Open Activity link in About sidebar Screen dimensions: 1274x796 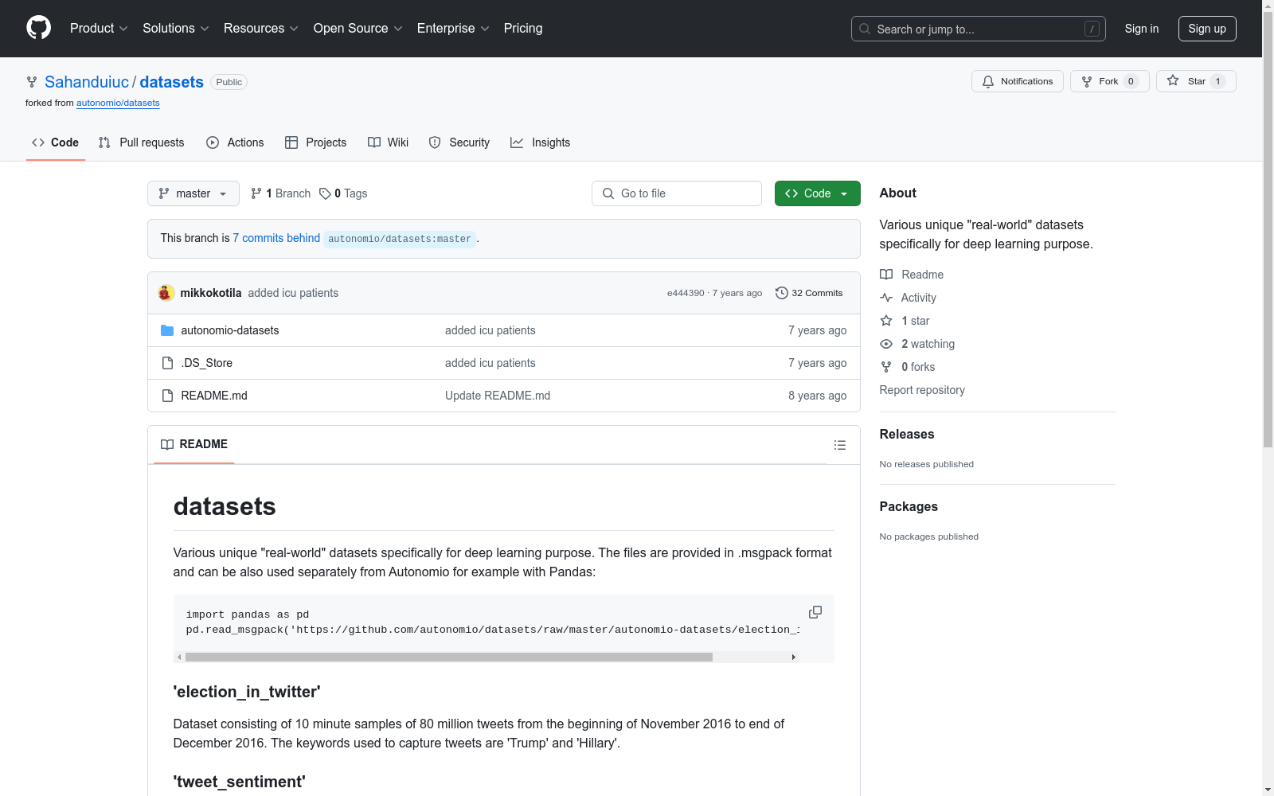[909, 298]
